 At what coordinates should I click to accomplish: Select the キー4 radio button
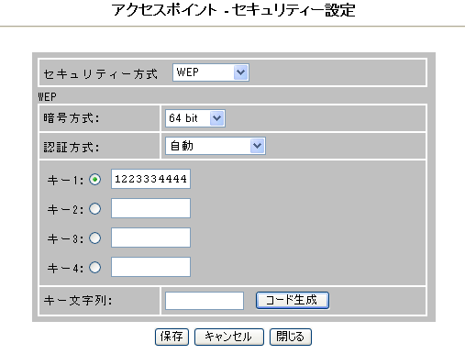94,268
